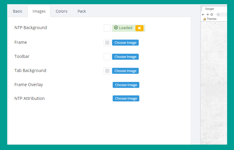Click the green Loaded checkmark icon
Screen dimensions: 234x150
click(116, 28)
